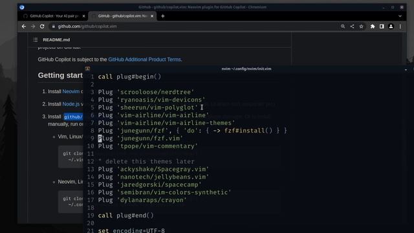Click the 'vim-airline/vim-airline-themes' line
The width and height of the screenshot is (414, 233).
tap(166, 123)
